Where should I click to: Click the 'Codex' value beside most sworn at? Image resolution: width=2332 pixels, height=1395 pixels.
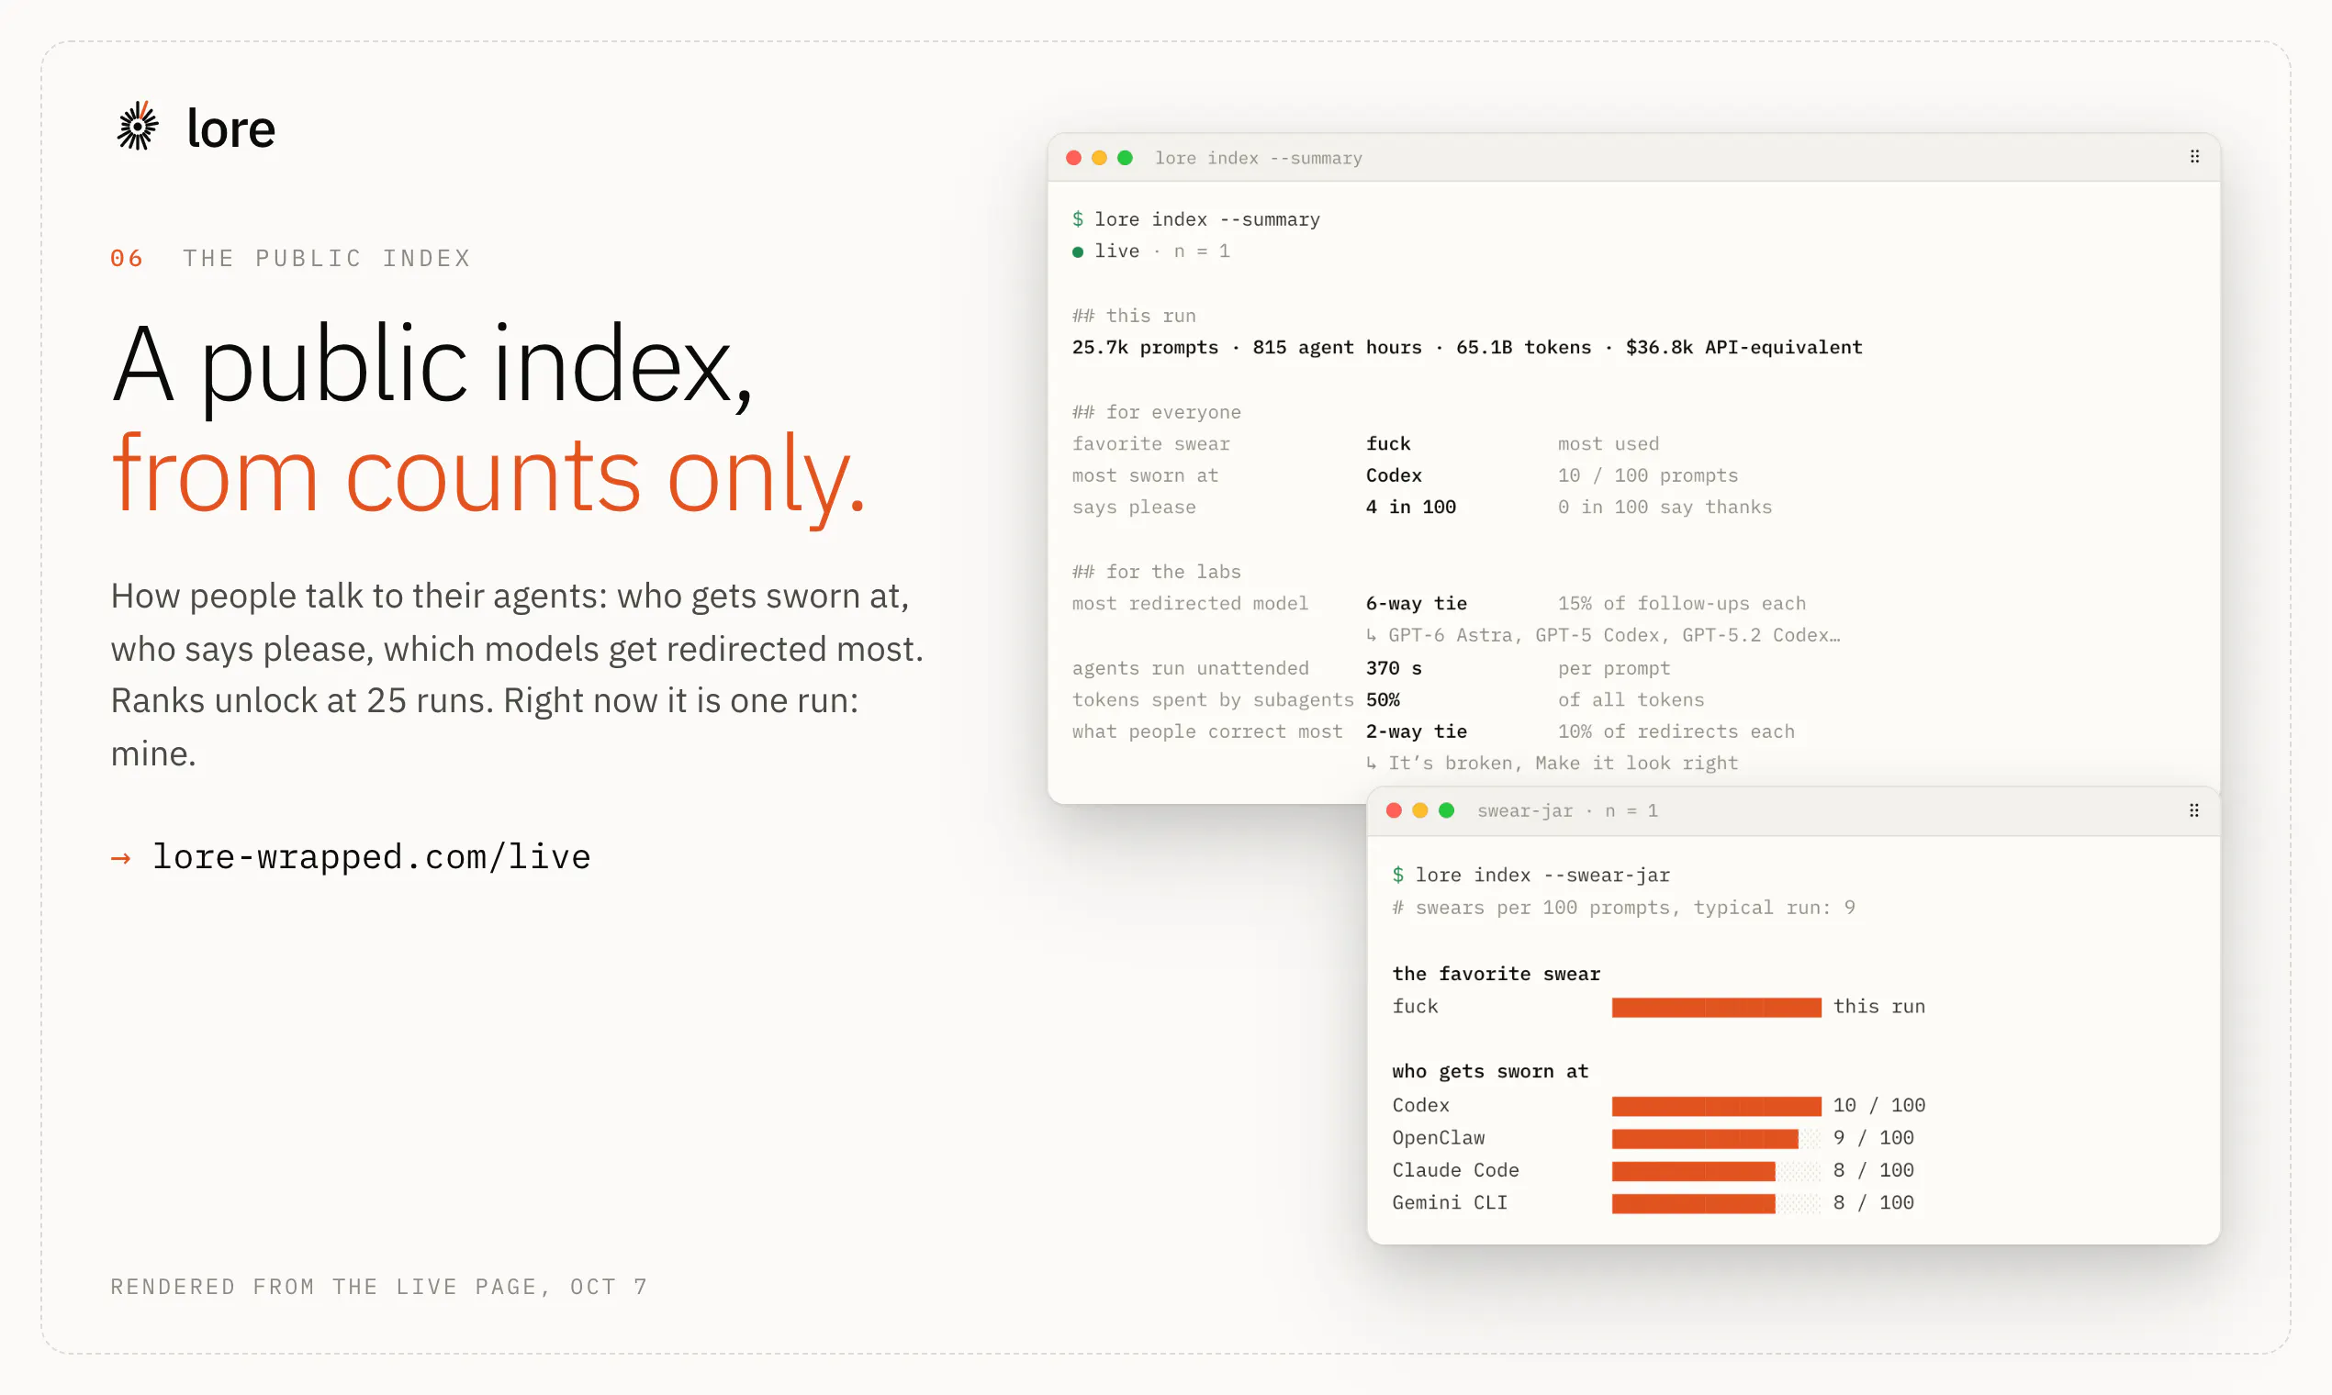point(1394,475)
